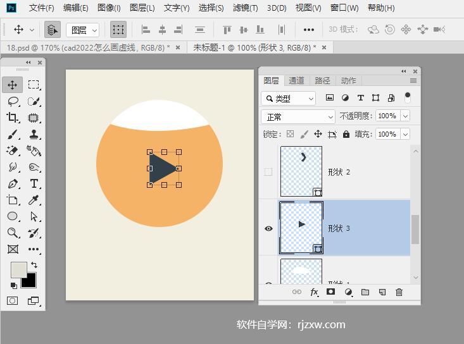Select the Rectangular Marquee tool
Image resolution: width=464 pixels, height=344 pixels.
[34, 85]
